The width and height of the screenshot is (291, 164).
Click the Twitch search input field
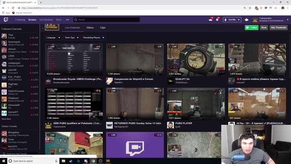[106, 20]
